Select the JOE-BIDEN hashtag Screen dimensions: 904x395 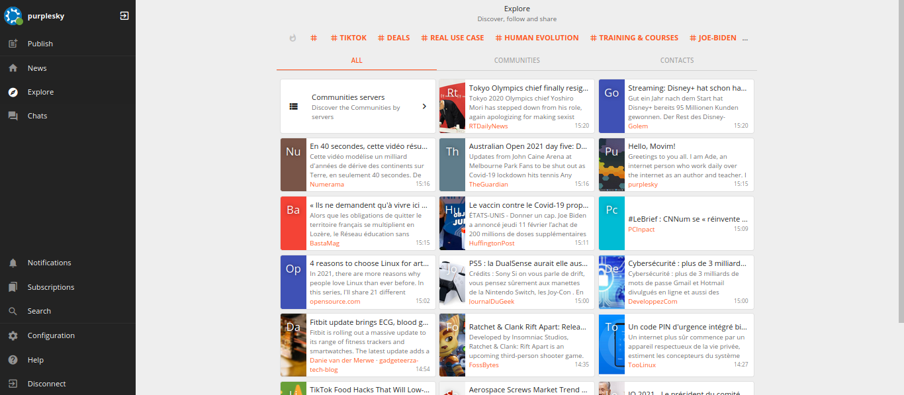tap(713, 38)
